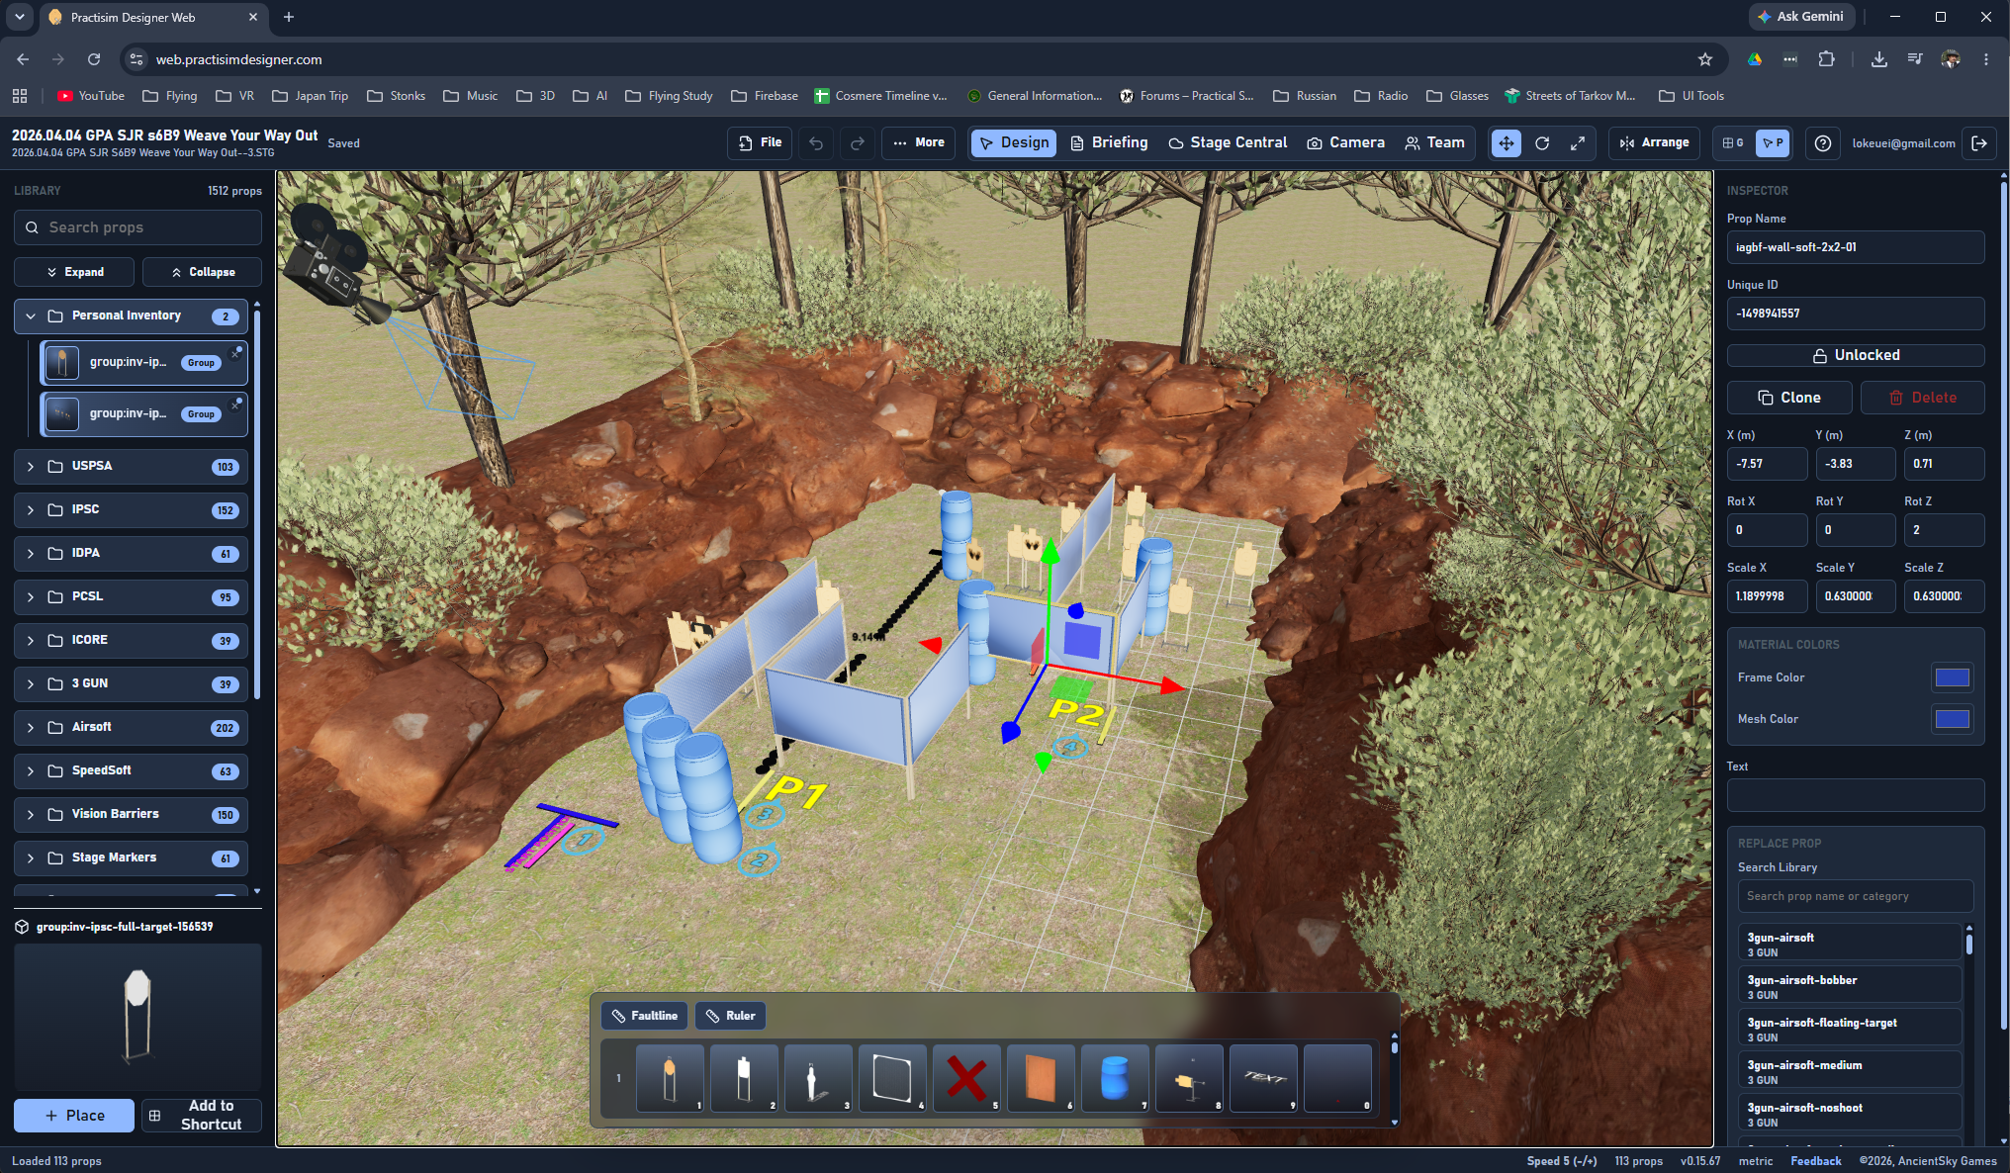Expand the USPSA folder

(x=31, y=467)
